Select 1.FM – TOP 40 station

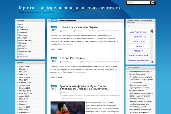point(139,41)
